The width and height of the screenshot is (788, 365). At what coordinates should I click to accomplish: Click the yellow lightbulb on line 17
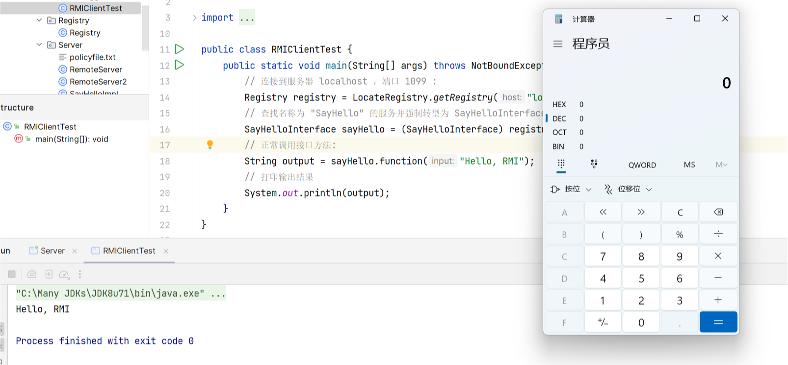[x=210, y=145]
